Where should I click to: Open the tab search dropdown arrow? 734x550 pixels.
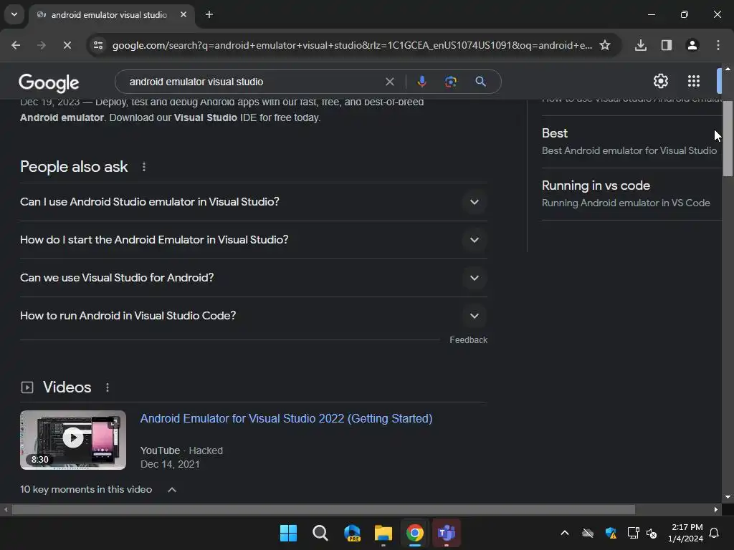coord(14,14)
